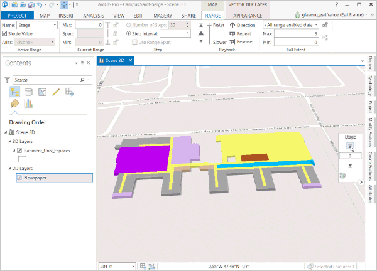Click the filter funnel icon in Contents
377x271 pixels.
coord(8,80)
